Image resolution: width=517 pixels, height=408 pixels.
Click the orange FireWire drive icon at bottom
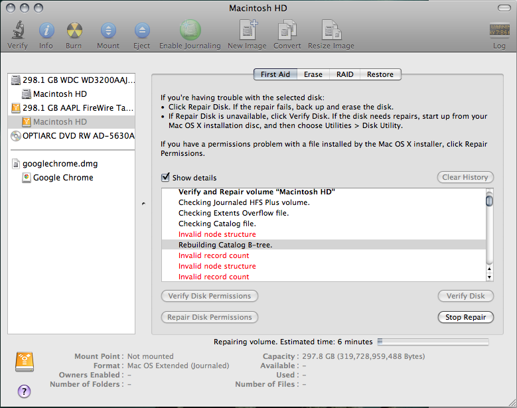25,362
